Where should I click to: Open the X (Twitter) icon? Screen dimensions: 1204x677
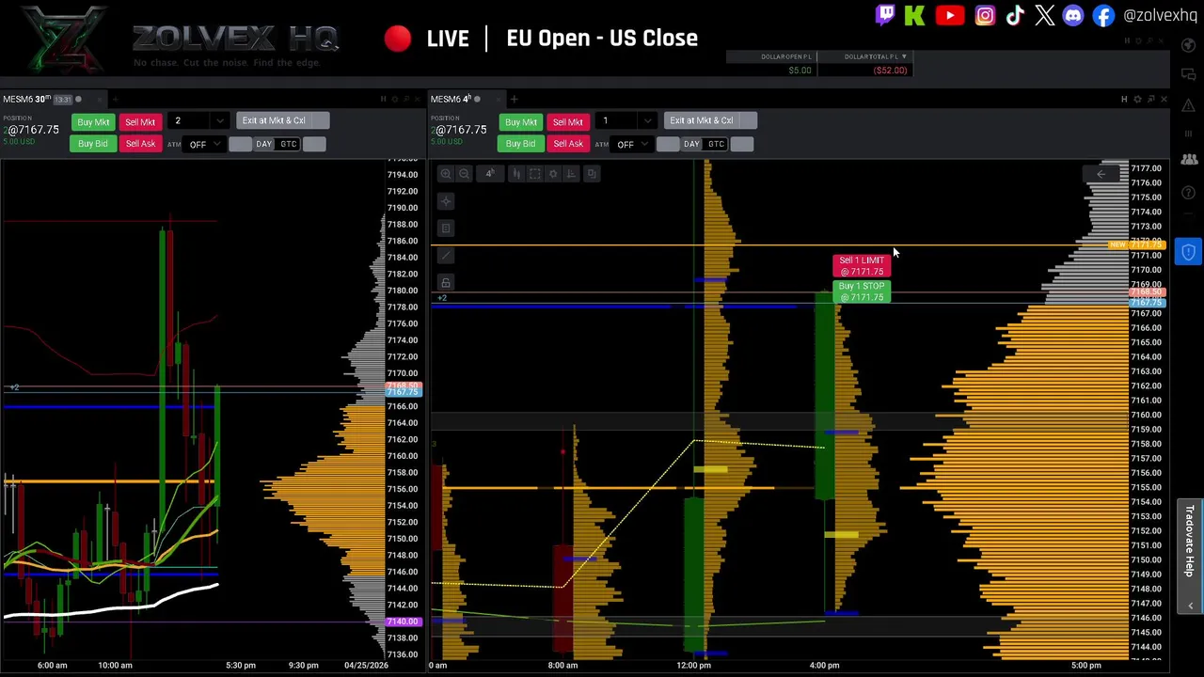1044,15
